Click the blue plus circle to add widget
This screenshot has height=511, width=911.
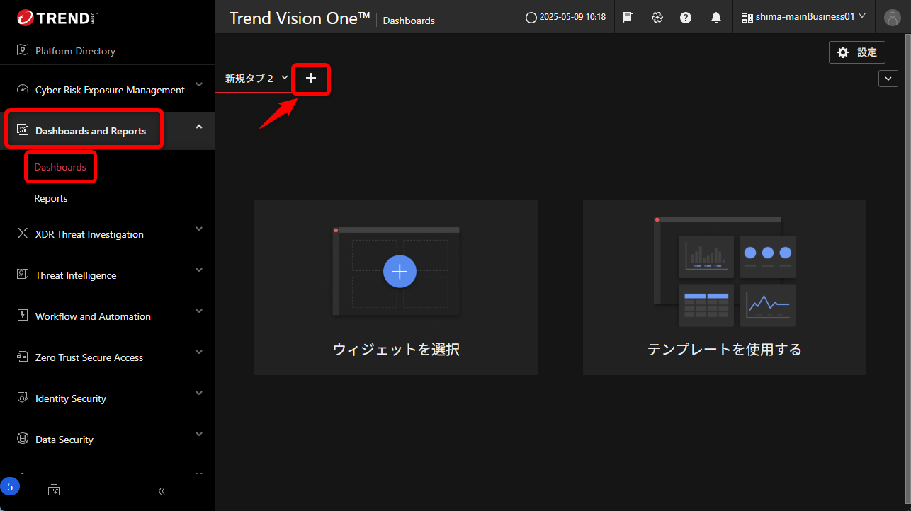point(400,272)
